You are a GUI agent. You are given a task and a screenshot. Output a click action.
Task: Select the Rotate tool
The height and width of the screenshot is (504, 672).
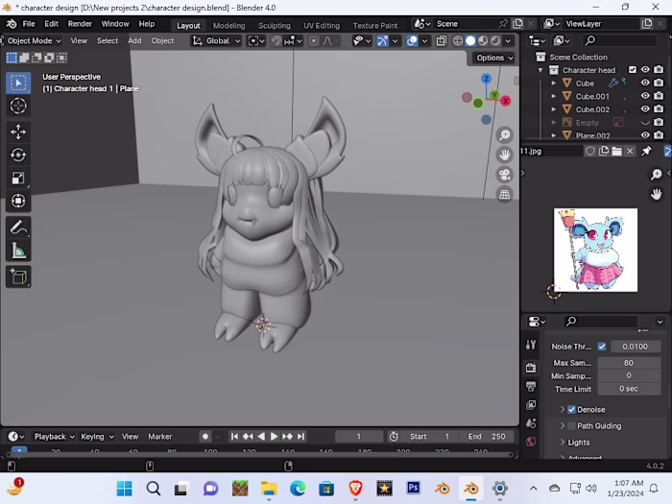18,154
